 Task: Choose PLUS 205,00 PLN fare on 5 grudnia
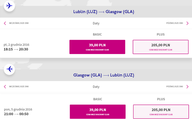click(x=161, y=112)
